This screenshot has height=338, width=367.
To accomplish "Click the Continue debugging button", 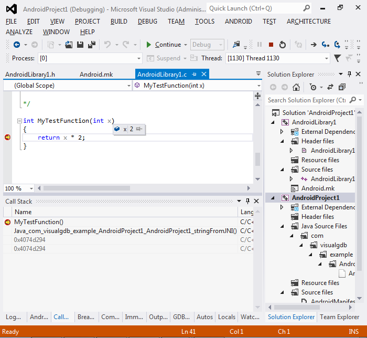I will [163, 45].
